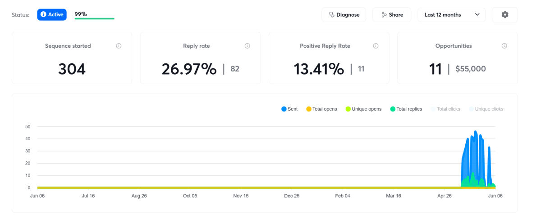
Task: Click the 82 replies count
Action: pyautogui.click(x=235, y=69)
